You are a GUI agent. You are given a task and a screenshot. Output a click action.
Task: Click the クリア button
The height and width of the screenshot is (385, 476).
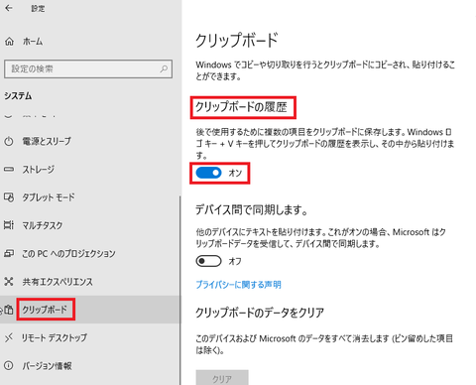222,377
